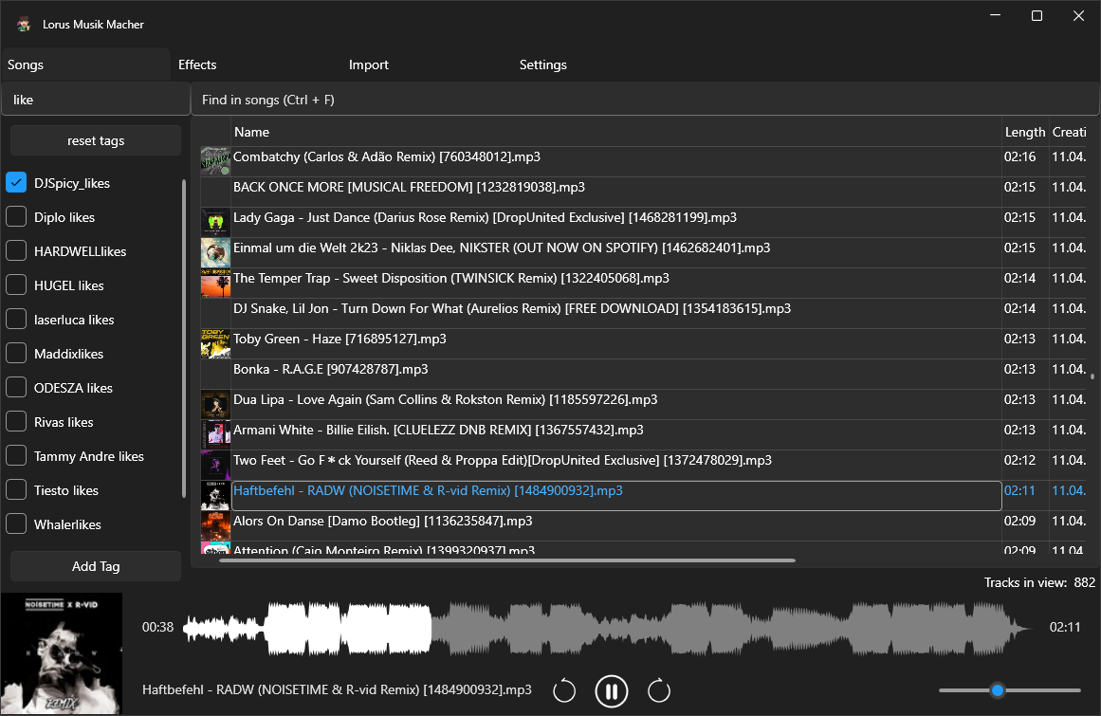Tick the Tiesto likes checkbox
The height and width of the screenshot is (716, 1101).
16,490
